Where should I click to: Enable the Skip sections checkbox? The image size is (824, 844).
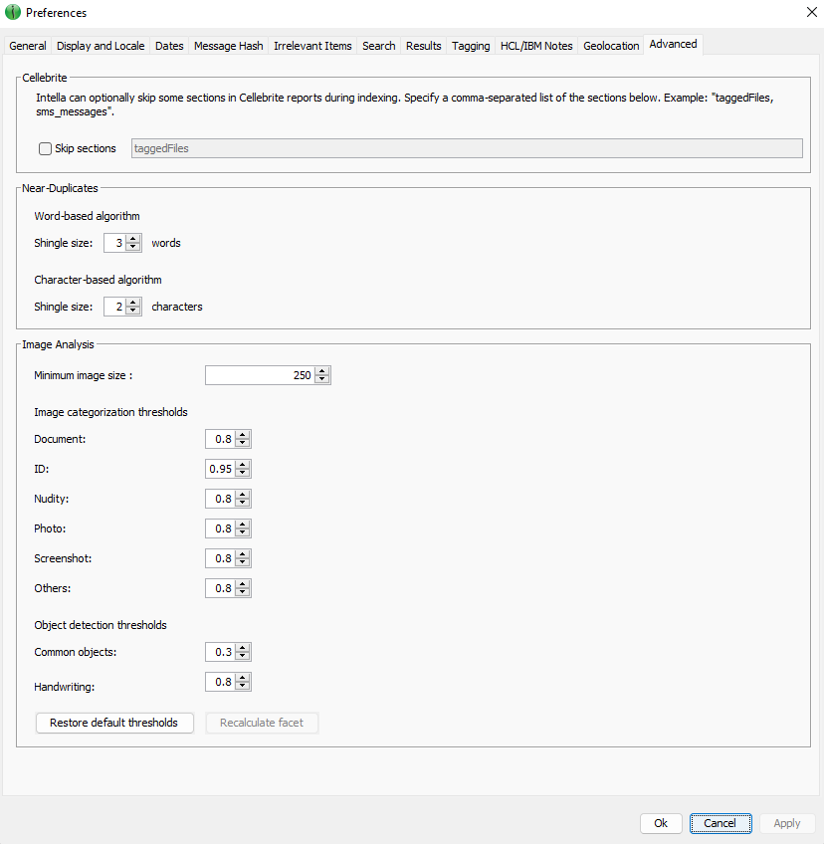[45, 148]
